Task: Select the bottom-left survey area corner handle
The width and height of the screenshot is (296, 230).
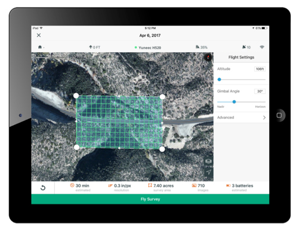Action: (x=77, y=147)
